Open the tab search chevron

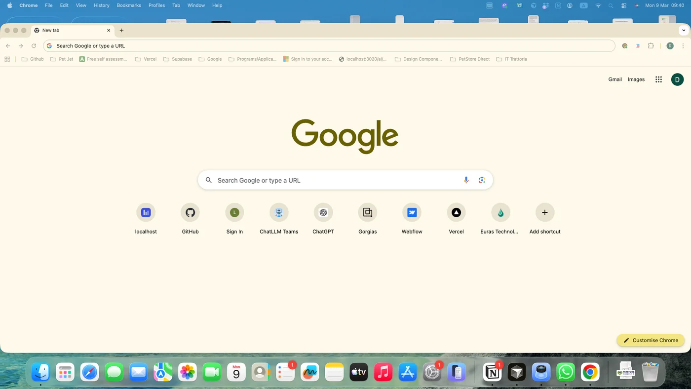click(x=684, y=30)
